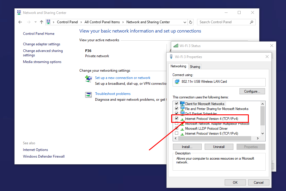Screen dimensions: 286x191
Task: Click the LLDP Protocol Driver icon
Action: (x=182, y=129)
